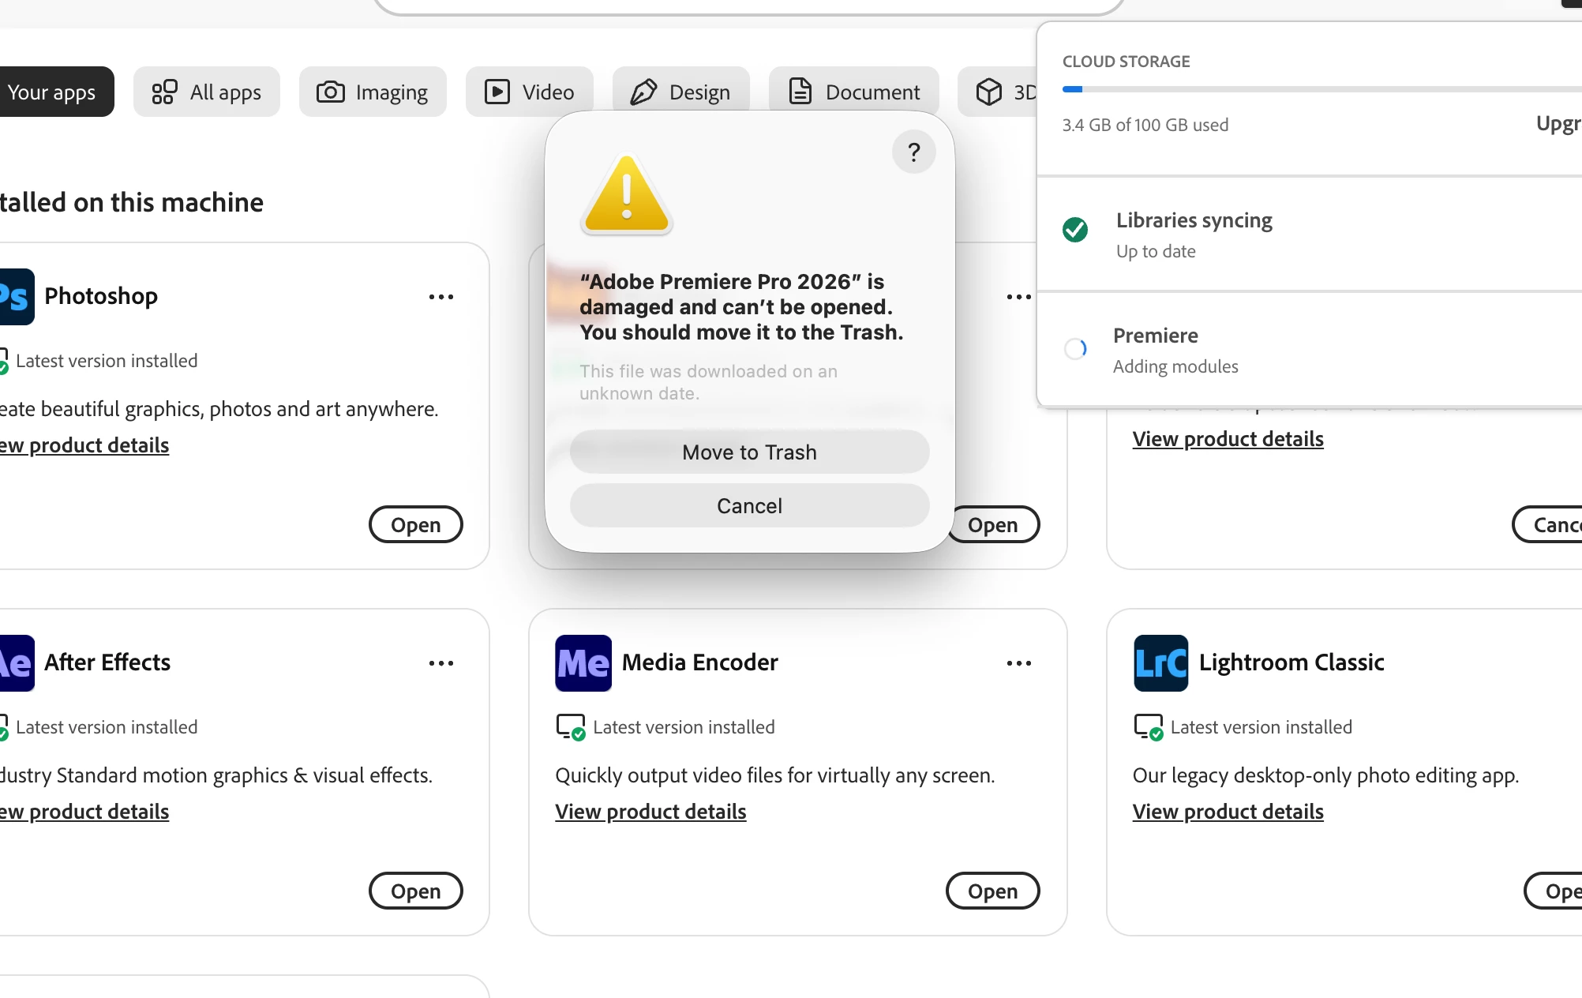The height and width of the screenshot is (998, 1582).
Task: Click the Lightroom Classic installed status icon
Action: (1149, 727)
